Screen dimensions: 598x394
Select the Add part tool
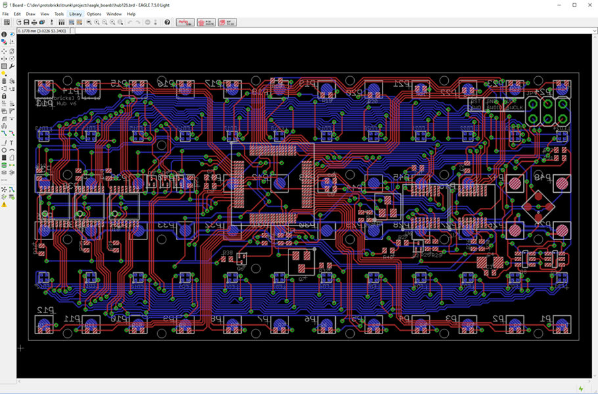tap(12, 81)
